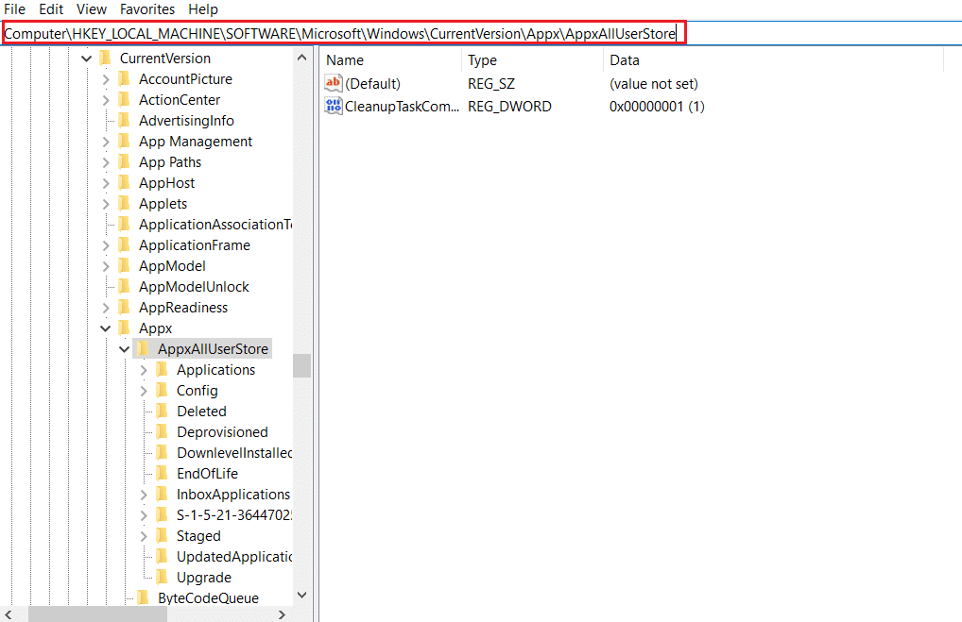Select the Staged key label

click(x=198, y=536)
